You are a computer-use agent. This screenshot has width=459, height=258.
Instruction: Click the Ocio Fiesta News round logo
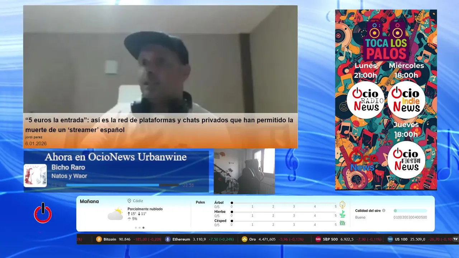(406, 160)
